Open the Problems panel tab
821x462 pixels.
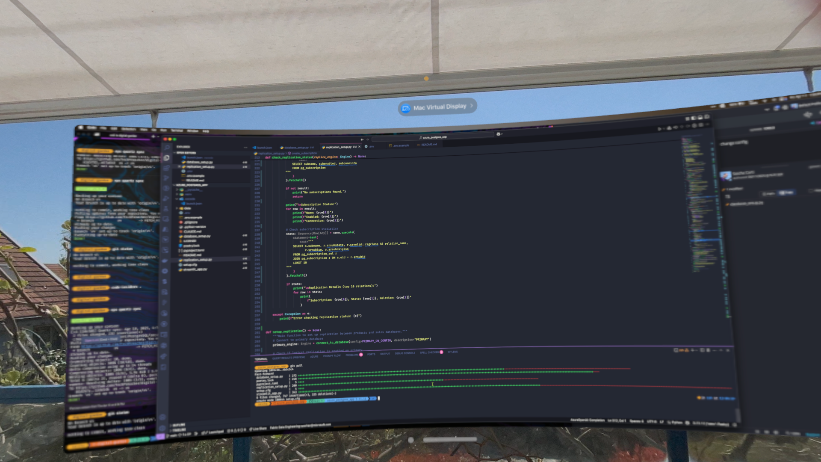pos(353,355)
